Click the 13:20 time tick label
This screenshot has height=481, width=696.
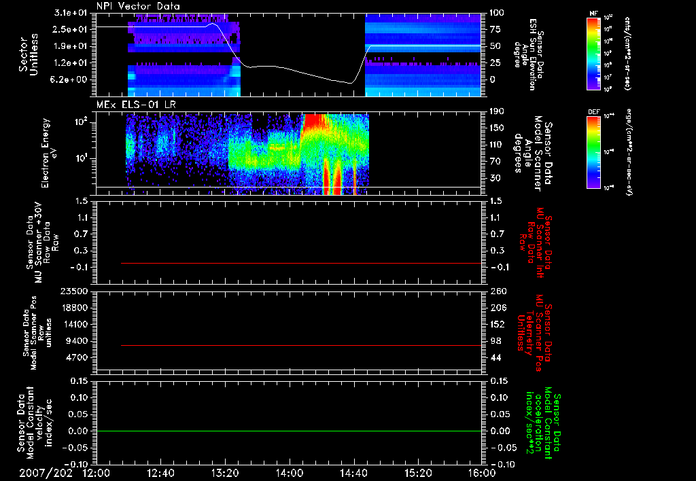point(225,473)
